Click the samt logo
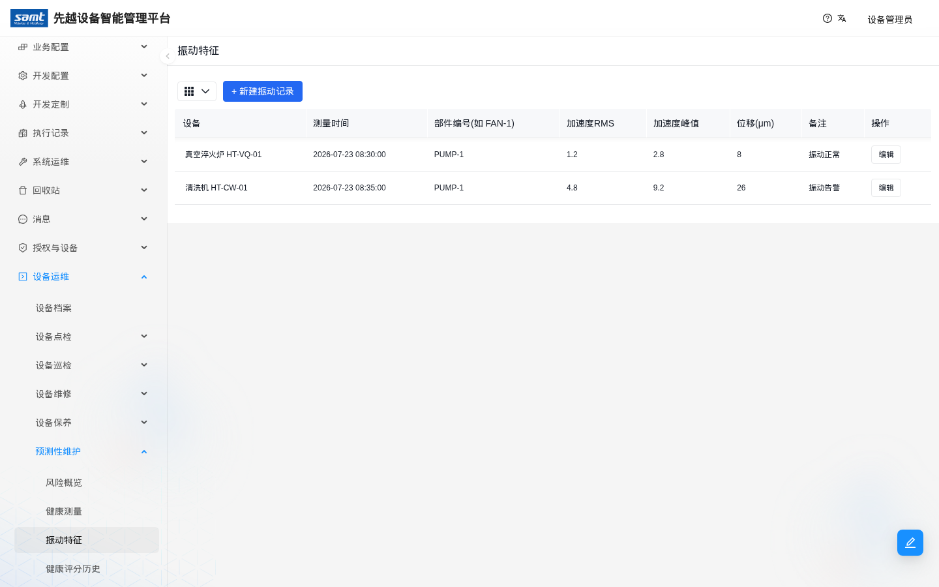Viewport: 939px width, 587px height. (x=29, y=18)
